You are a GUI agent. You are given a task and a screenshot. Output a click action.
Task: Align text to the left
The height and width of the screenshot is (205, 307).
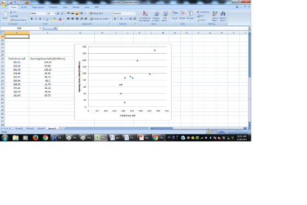(69, 19)
